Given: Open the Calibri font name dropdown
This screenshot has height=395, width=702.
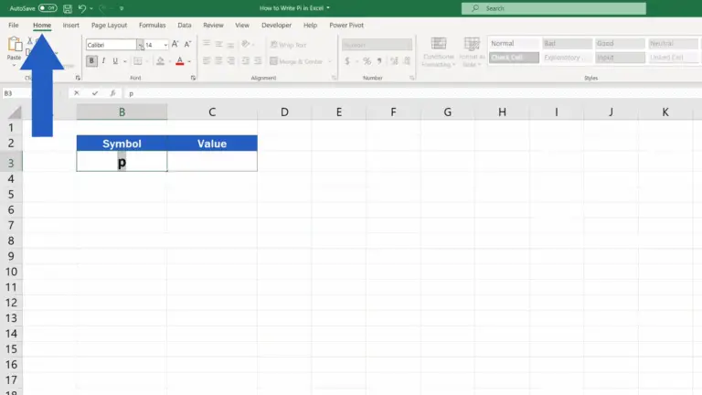Looking at the screenshot, I should [140, 44].
